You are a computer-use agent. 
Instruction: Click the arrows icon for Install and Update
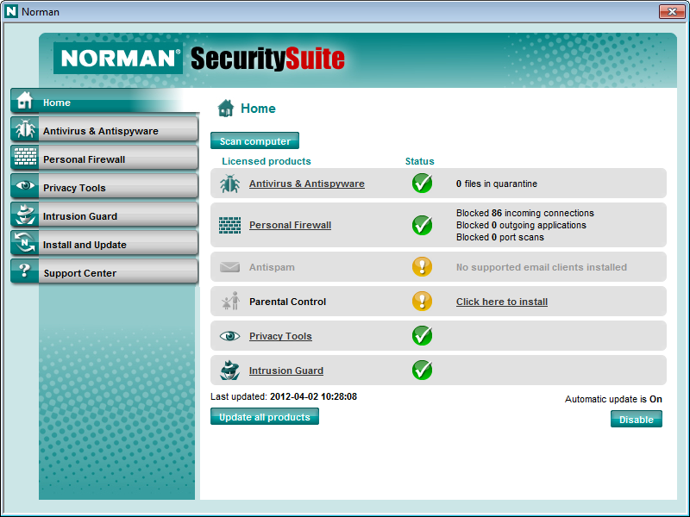click(x=24, y=244)
